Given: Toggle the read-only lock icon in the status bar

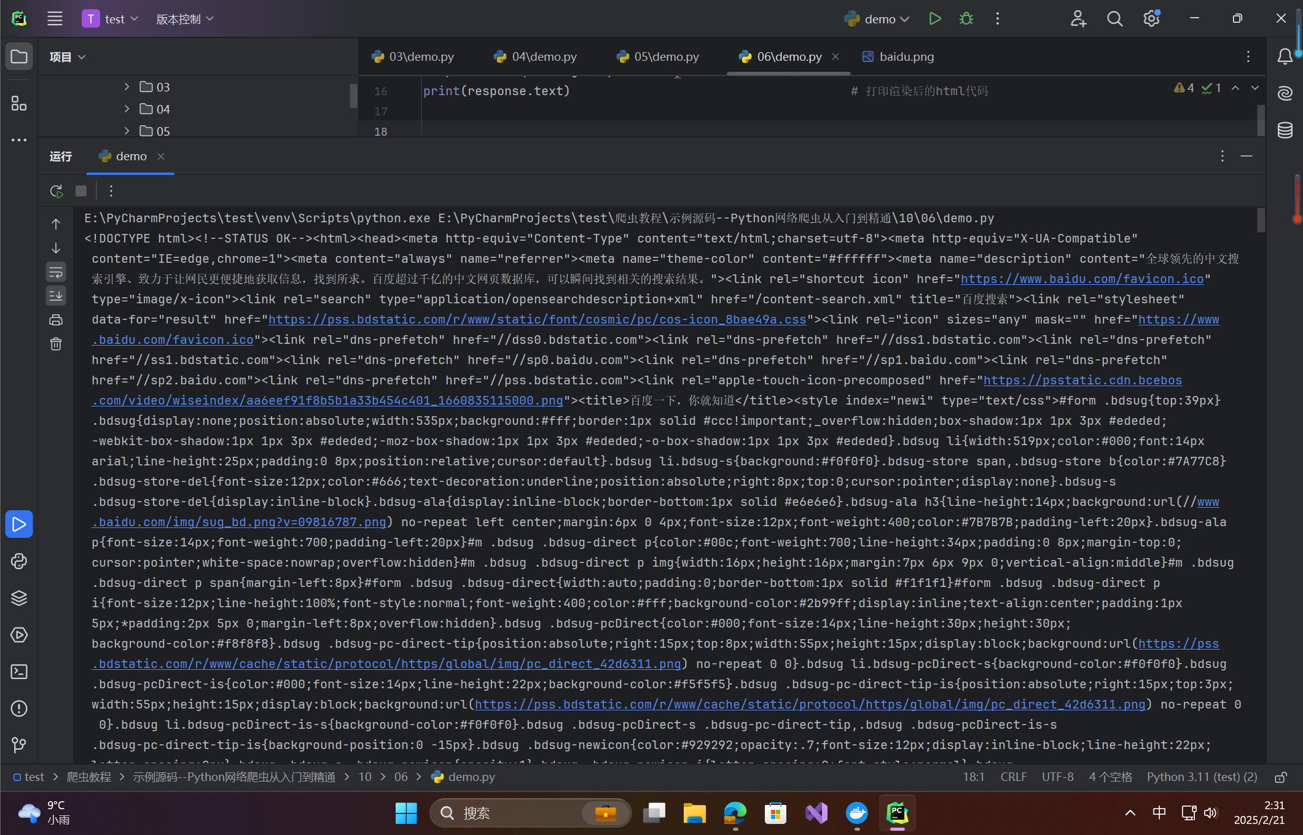Looking at the screenshot, I should [1281, 777].
